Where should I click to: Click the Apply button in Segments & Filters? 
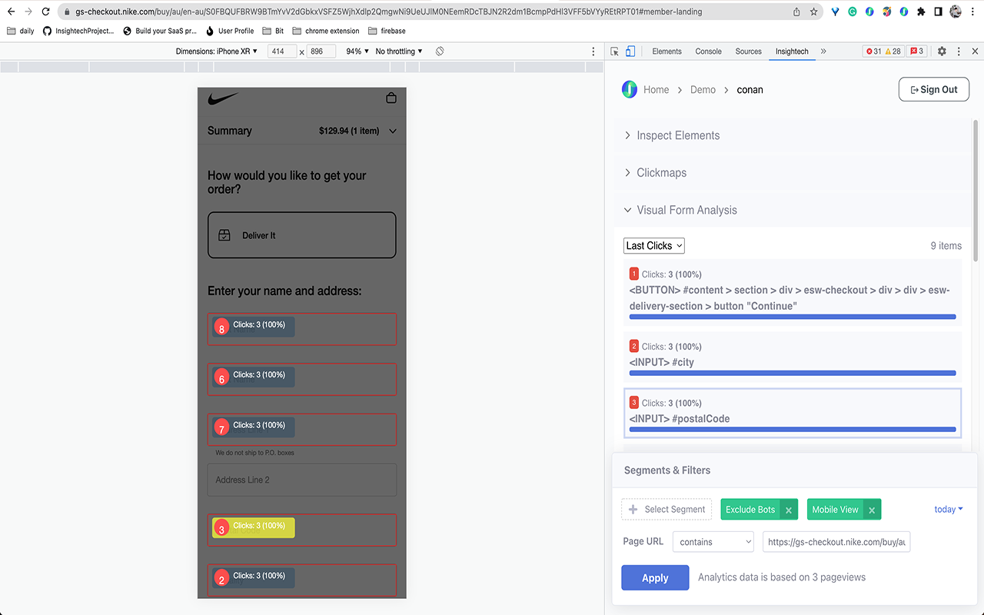655,577
